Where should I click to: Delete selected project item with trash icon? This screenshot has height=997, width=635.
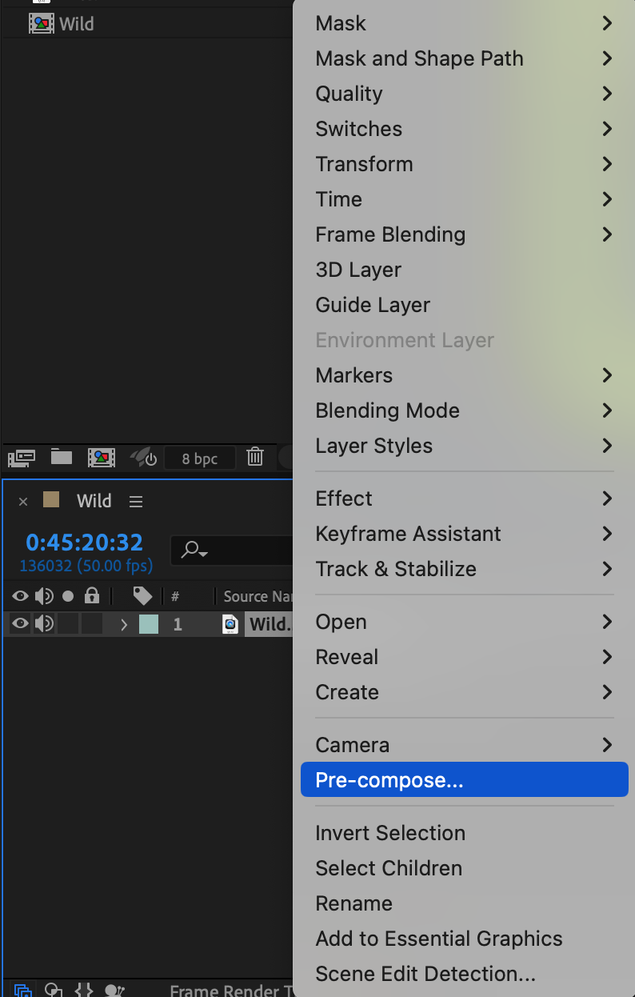[x=255, y=458]
